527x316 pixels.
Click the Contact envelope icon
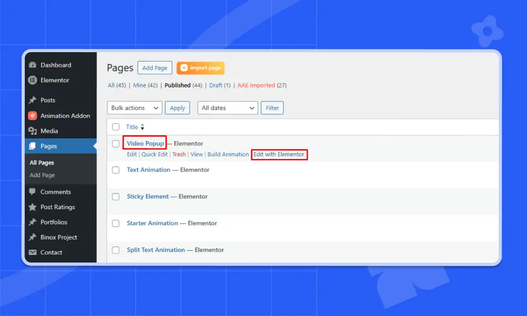coord(33,252)
